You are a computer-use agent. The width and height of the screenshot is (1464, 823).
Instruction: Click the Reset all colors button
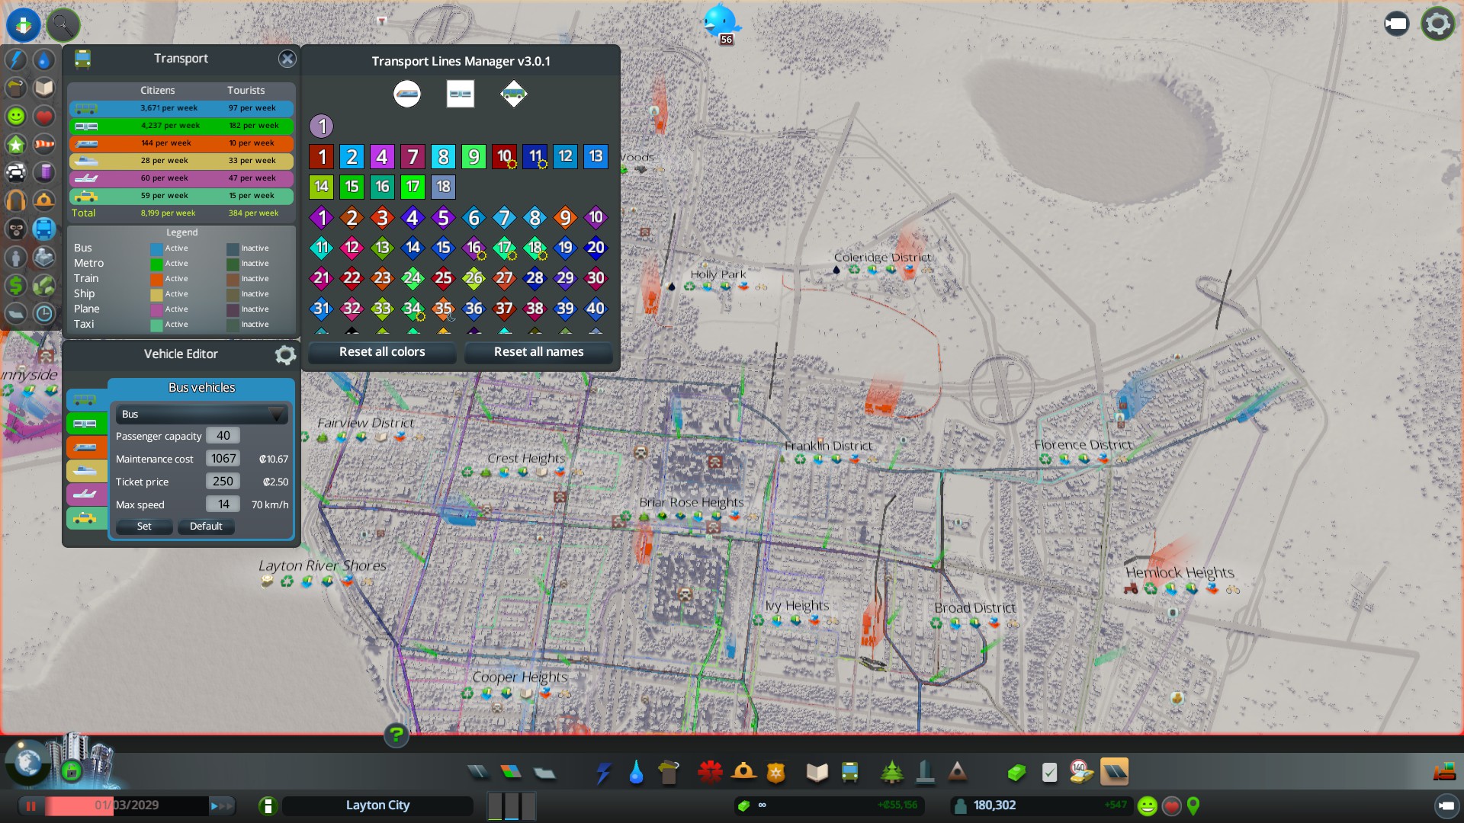[382, 352]
